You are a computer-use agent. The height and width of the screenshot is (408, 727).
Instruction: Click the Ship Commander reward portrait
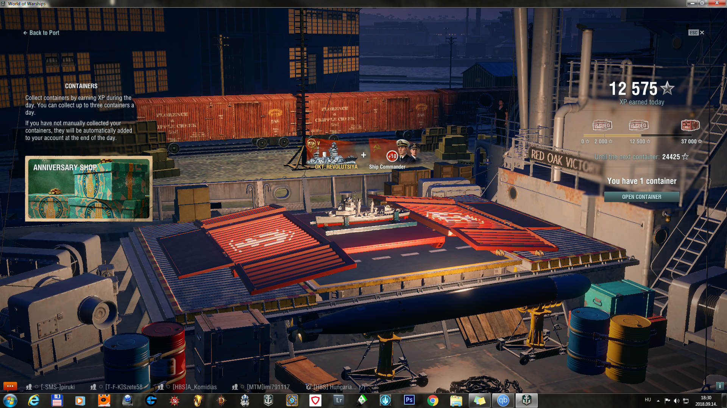(407, 151)
